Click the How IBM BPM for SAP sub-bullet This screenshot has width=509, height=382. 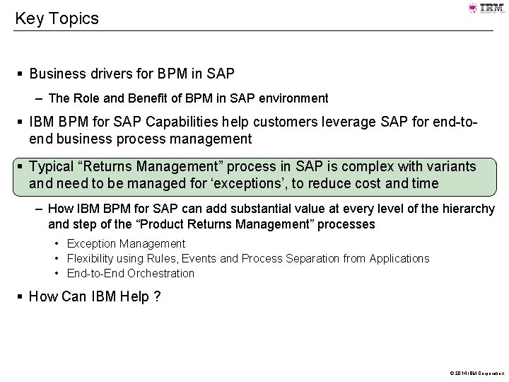[271, 216]
